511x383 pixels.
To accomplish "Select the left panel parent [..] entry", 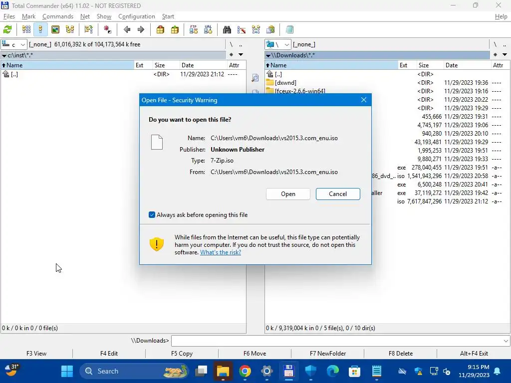I will click(123, 74).
